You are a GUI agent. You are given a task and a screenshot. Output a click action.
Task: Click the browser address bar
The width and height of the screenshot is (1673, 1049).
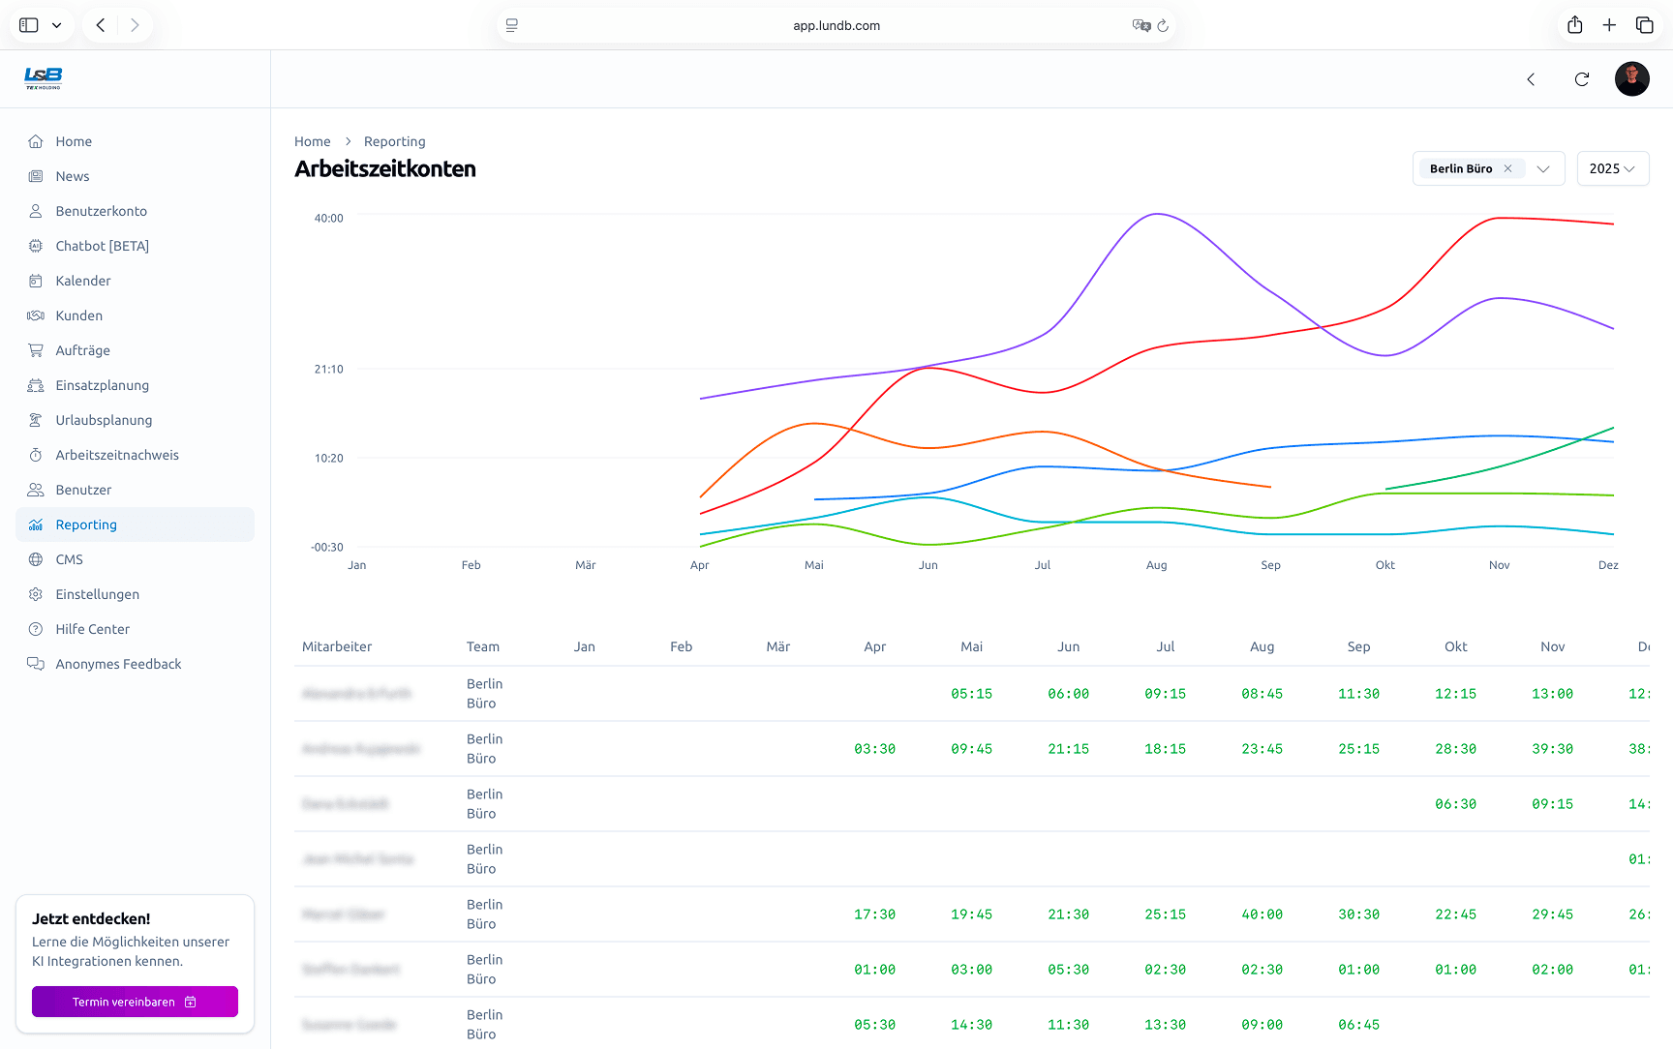point(836,26)
